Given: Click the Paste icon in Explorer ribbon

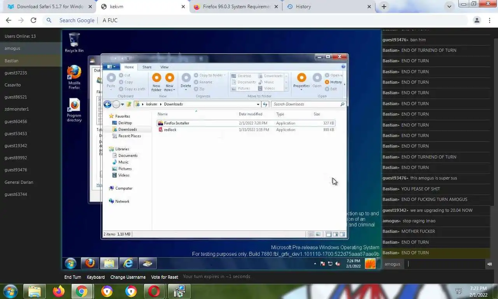Looking at the screenshot, I should pos(111,78).
